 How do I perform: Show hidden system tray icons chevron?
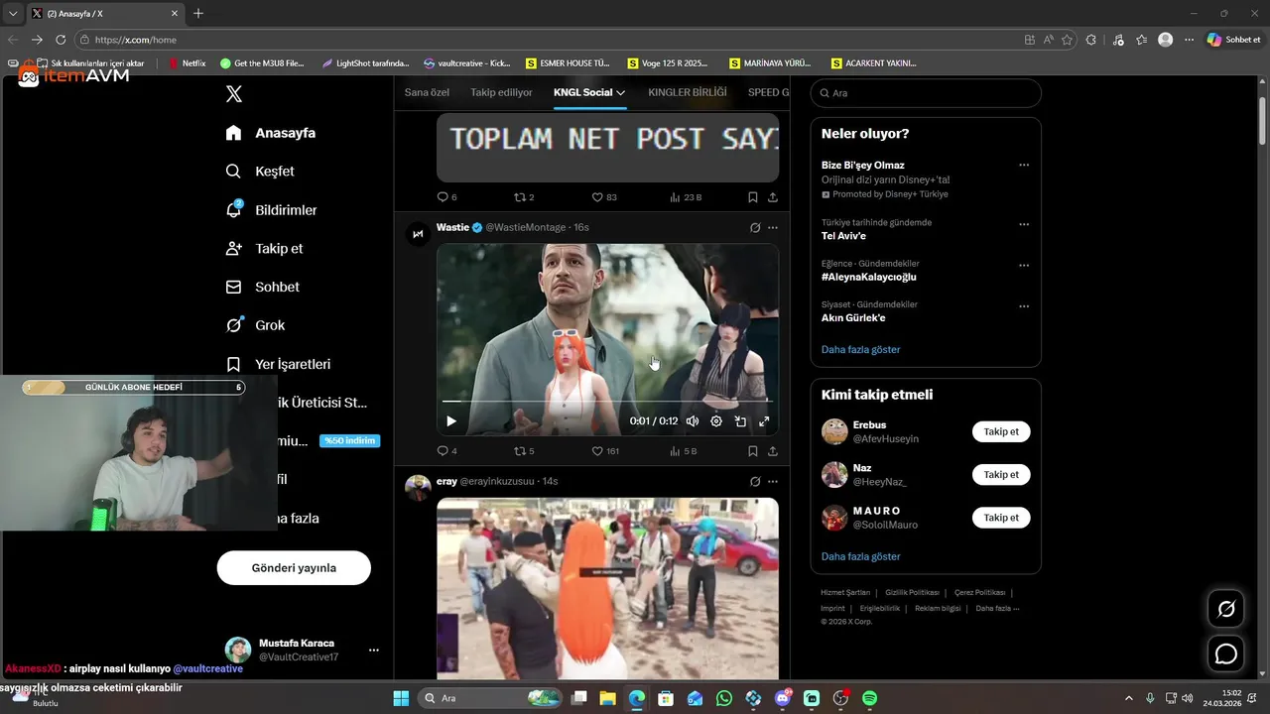click(x=1128, y=698)
